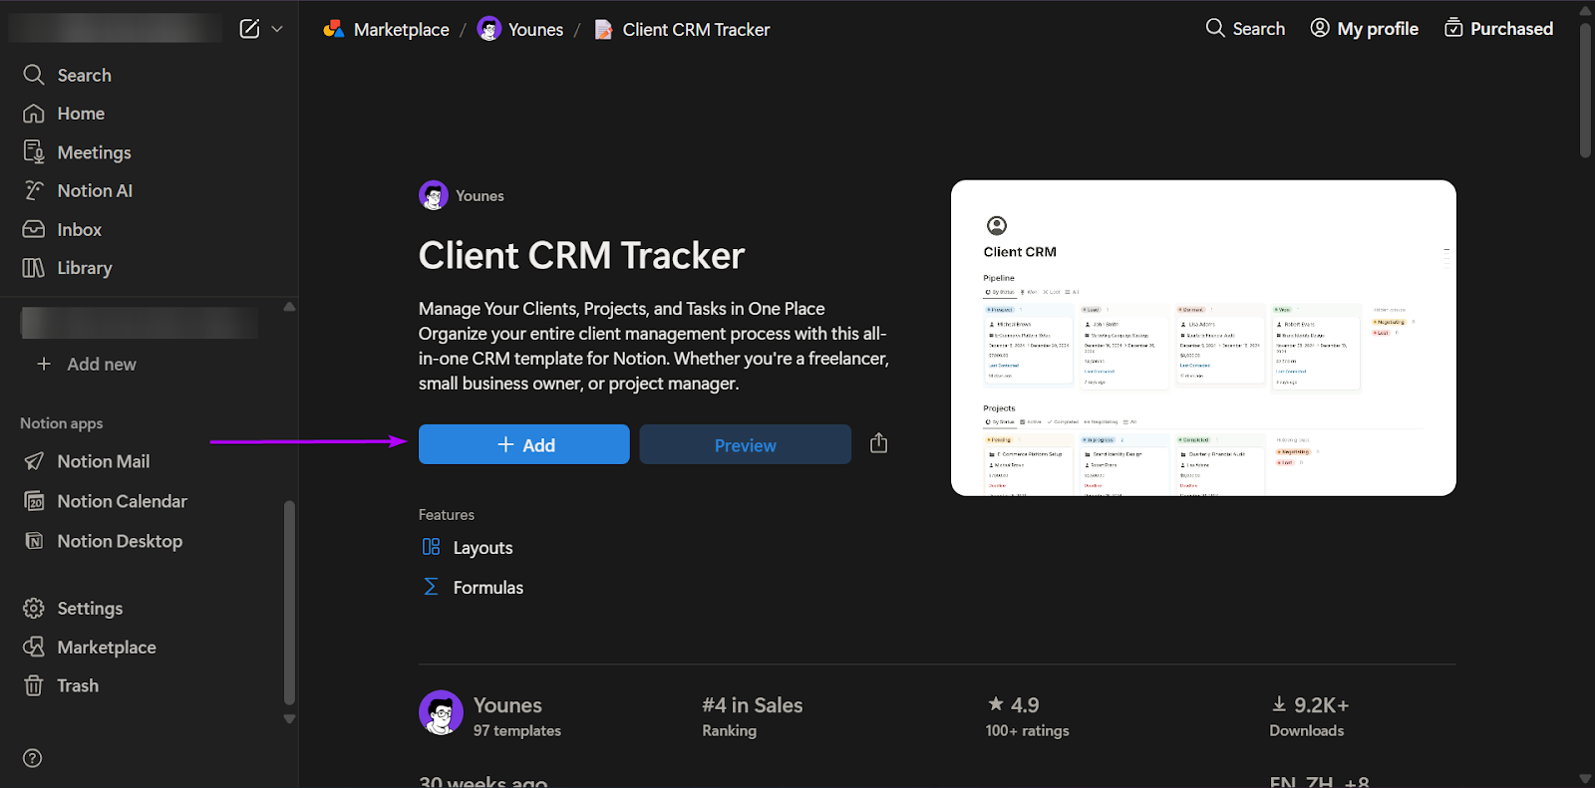The width and height of the screenshot is (1595, 788).
Task: Open Purchased templates
Action: point(1498,28)
